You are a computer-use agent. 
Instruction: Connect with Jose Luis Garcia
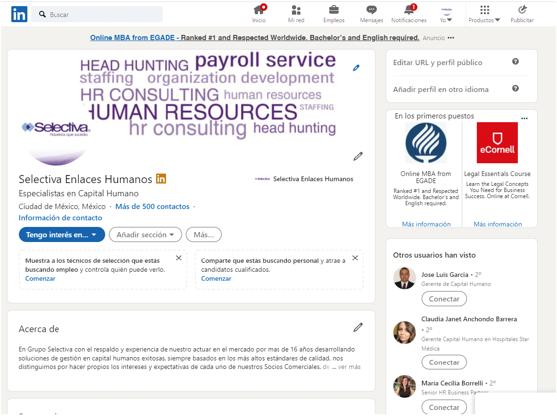point(444,299)
